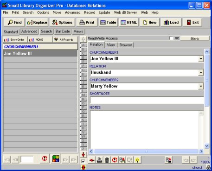Image resolution: width=212 pixels, height=171 pixels.
Task: Switch to the Bar Code tab
Action: coord(63,32)
